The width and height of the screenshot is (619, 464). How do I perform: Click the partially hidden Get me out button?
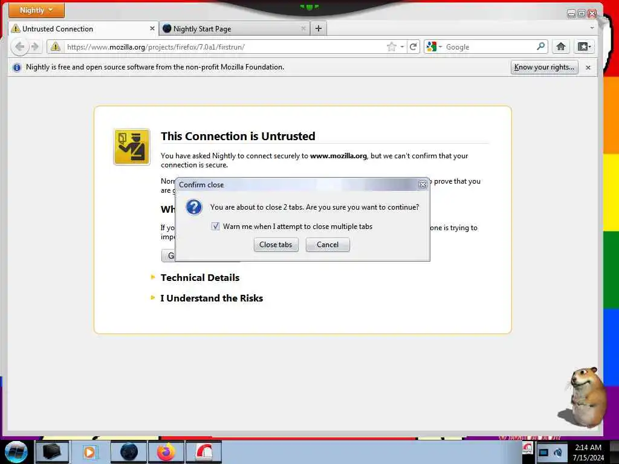(168, 256)
